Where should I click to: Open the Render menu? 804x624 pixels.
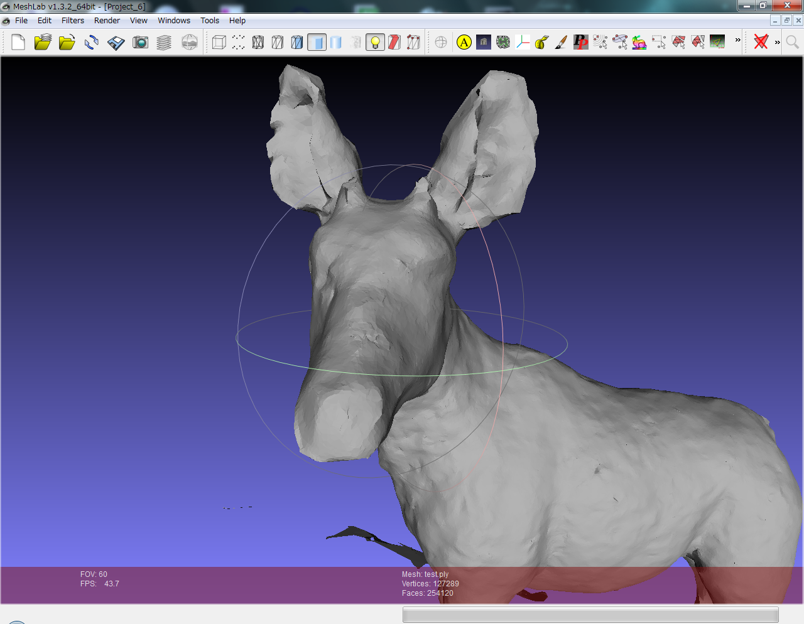tap(107, 20)
